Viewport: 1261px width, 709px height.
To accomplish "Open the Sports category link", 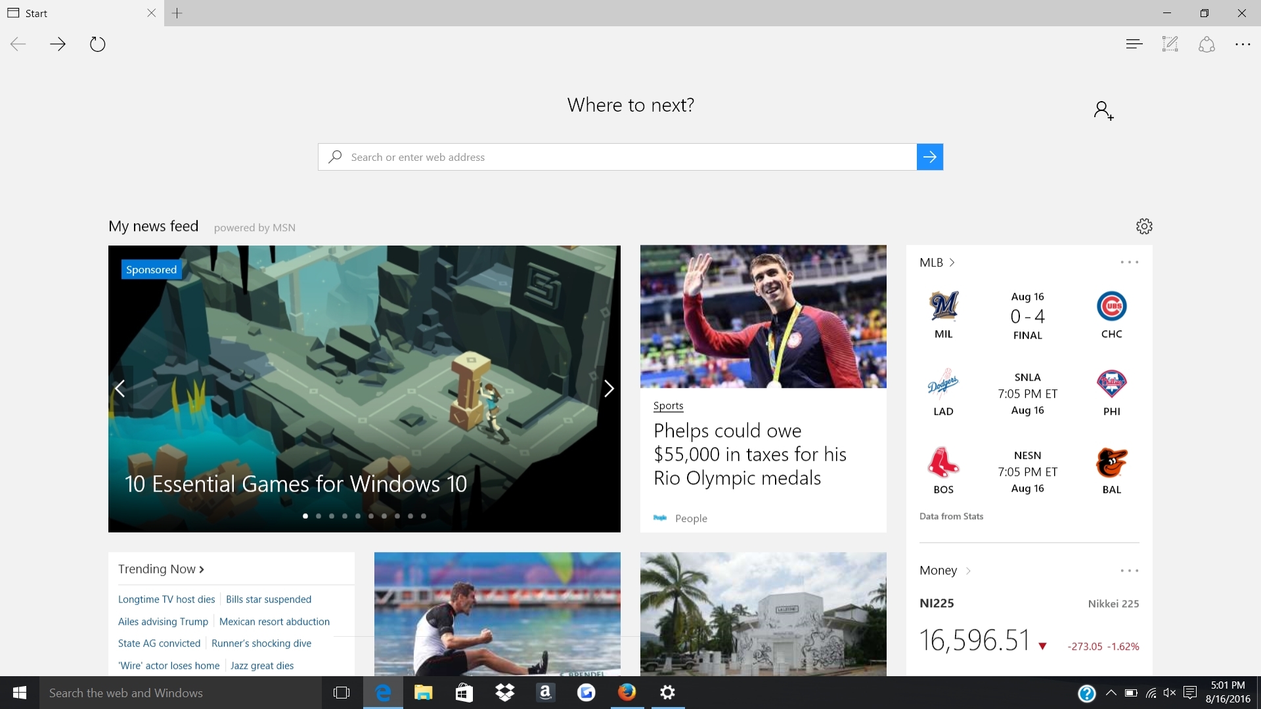I will [668, 406].
